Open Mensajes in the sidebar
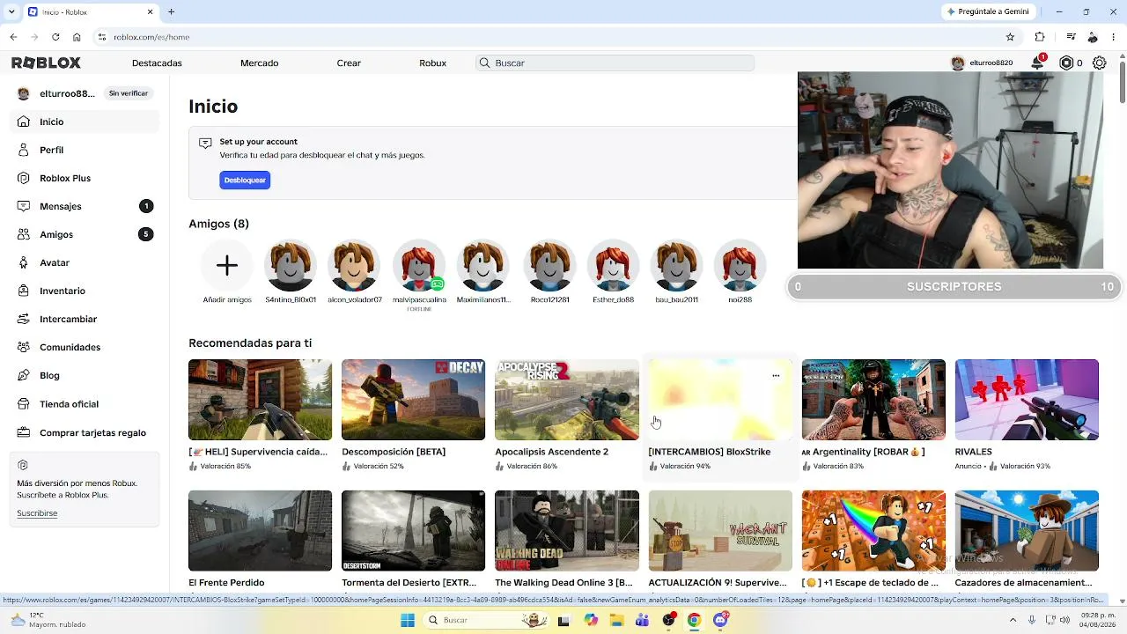The height and width of the screenshot is (634, 1127). click(85, 206)
